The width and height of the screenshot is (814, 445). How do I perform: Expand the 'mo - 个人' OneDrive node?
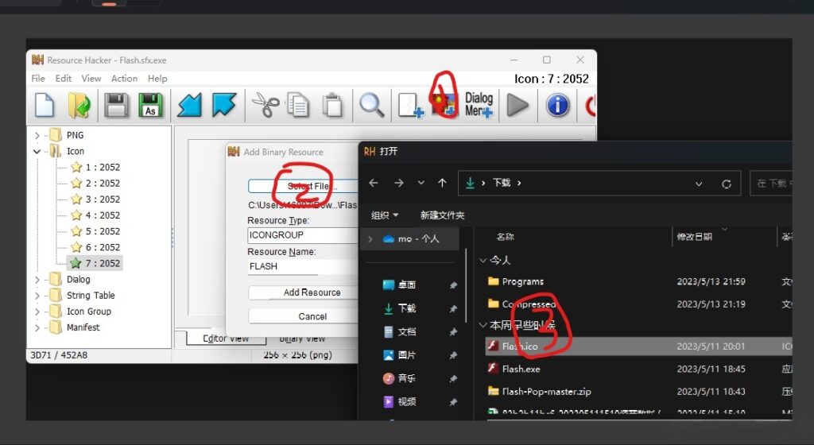pyautogui.click(x=370, y=239)
